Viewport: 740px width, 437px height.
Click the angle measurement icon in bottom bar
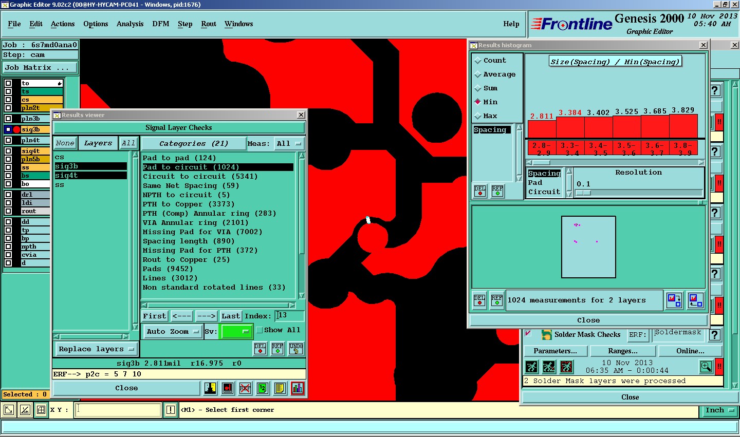coord(25,410)
